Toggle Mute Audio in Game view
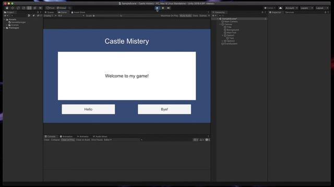This screenshot has height=187, width=334. pyautogui.click(x=186, y=16)
